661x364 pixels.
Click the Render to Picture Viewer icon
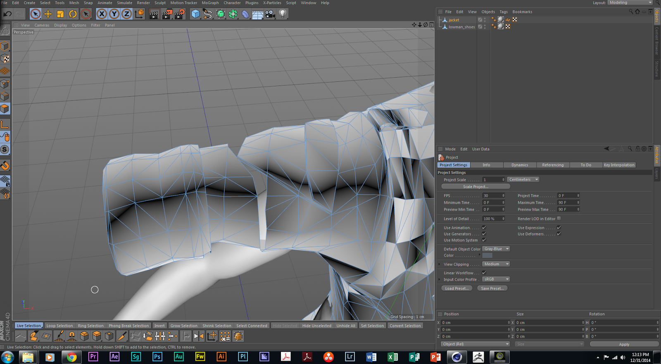pos(166,14)
